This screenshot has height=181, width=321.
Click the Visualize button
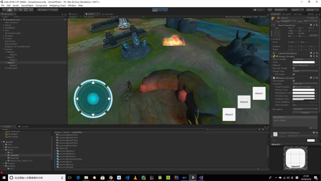pyautogui.click(x=305, y=113)
